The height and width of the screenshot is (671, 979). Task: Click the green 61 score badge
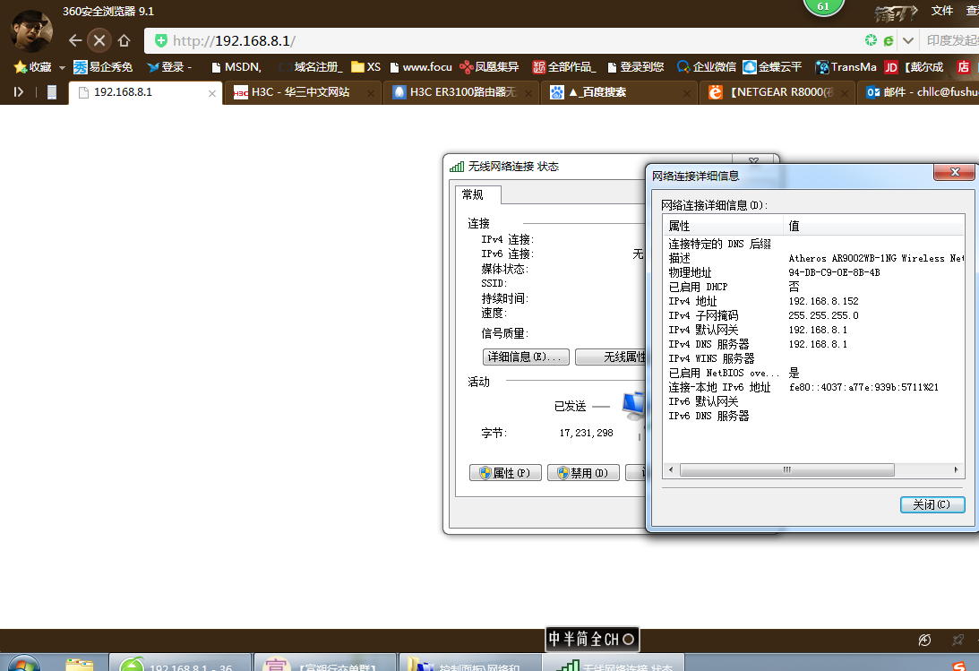click(x=823, y=6)
